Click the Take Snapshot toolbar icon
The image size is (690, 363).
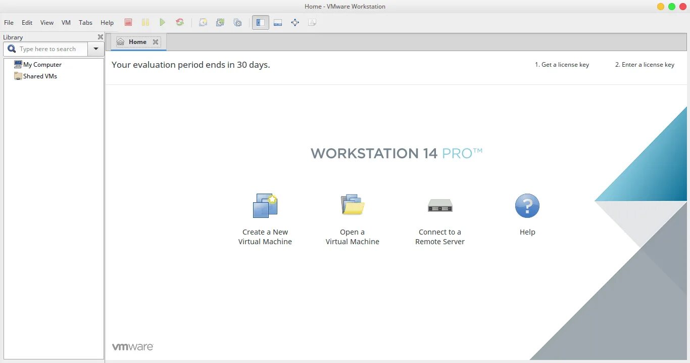pyautogui.click(x=203, y=22)
